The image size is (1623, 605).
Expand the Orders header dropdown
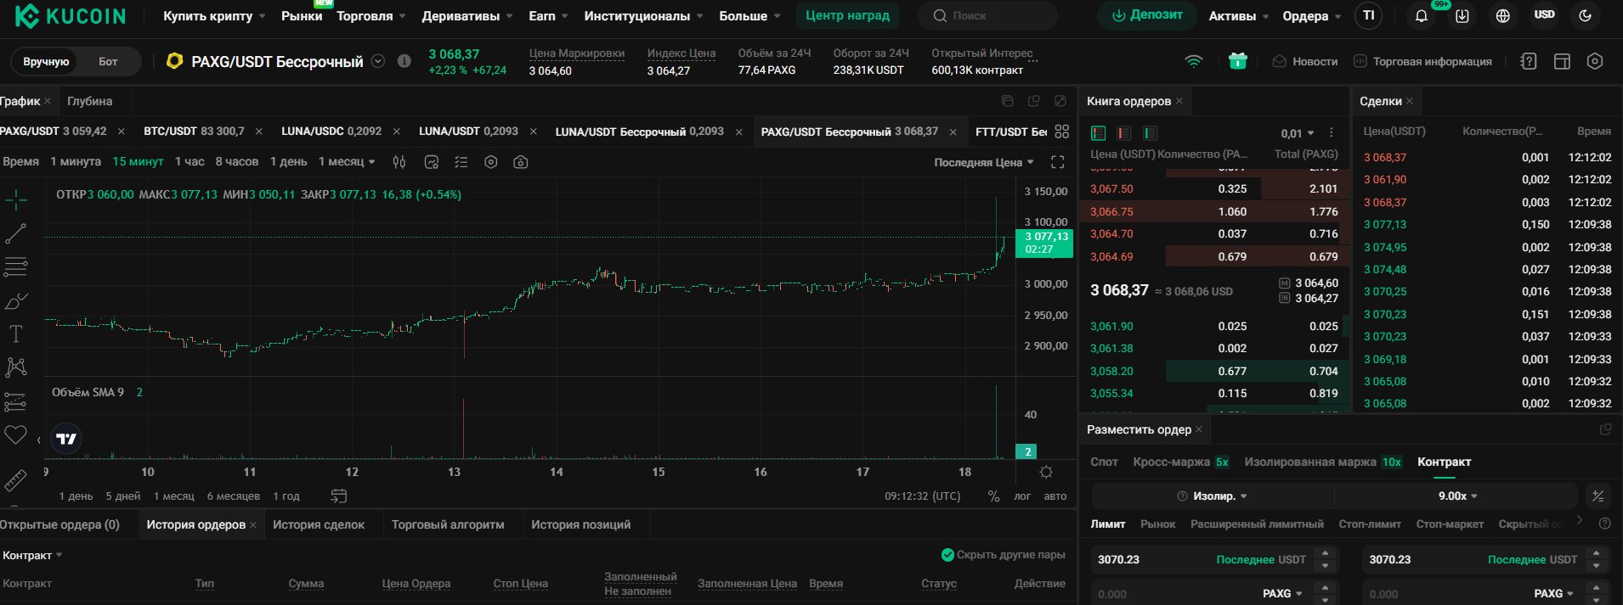tap(1312, 16)
